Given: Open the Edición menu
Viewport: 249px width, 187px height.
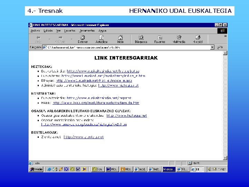Looking at the screenshot, I should [x=48, y=31].
